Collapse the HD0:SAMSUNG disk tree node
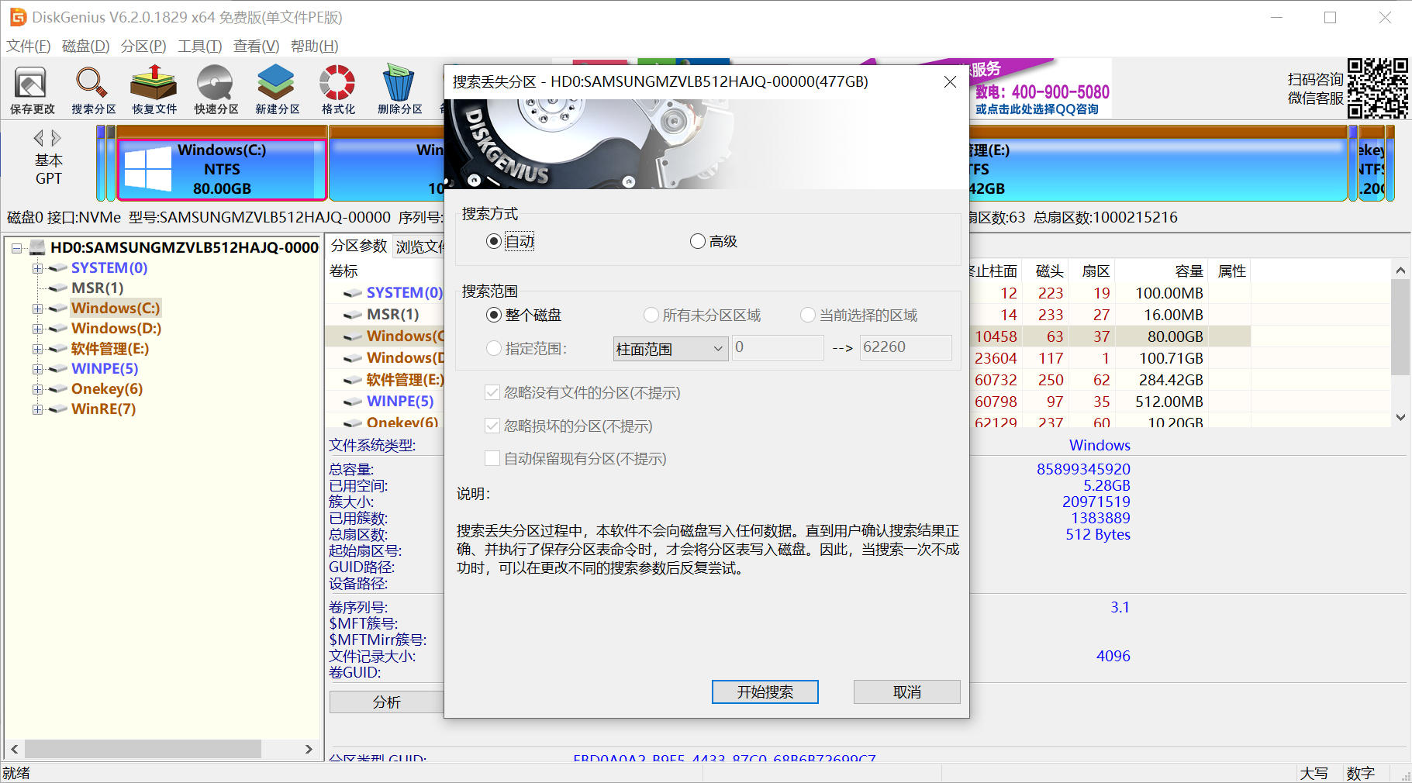Viewport: 1412px width, 783px height. pyautogui.click(x=16, y=248)
